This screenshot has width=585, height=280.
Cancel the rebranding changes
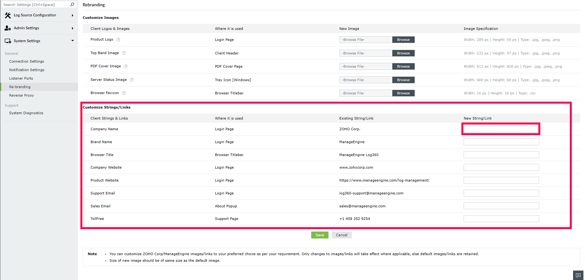[342, 235]
